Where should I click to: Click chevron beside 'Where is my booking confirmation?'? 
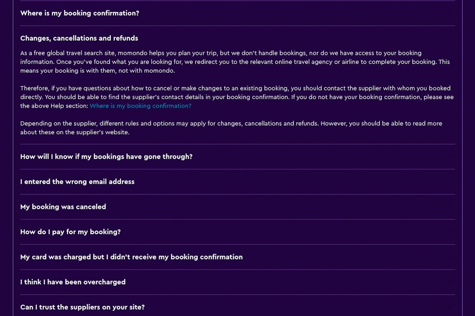point(450,13)
